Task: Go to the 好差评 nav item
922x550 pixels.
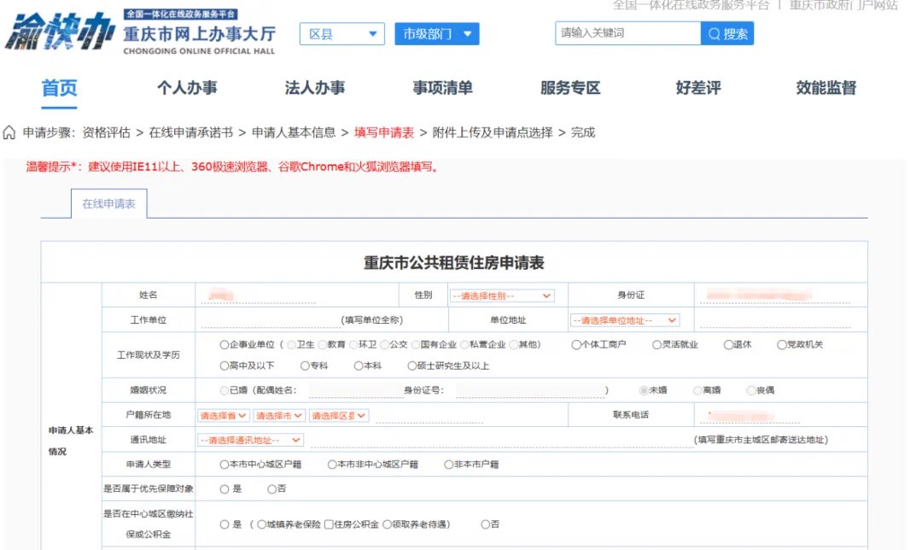Action: click(x=698, y=88)
